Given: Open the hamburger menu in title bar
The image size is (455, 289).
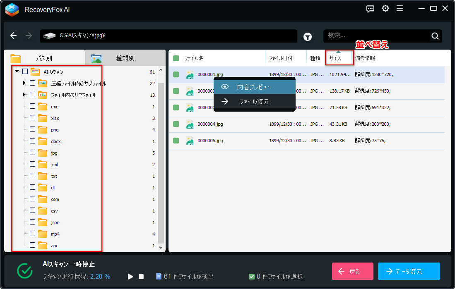Looking at the screenshot, I should (400, 9).
